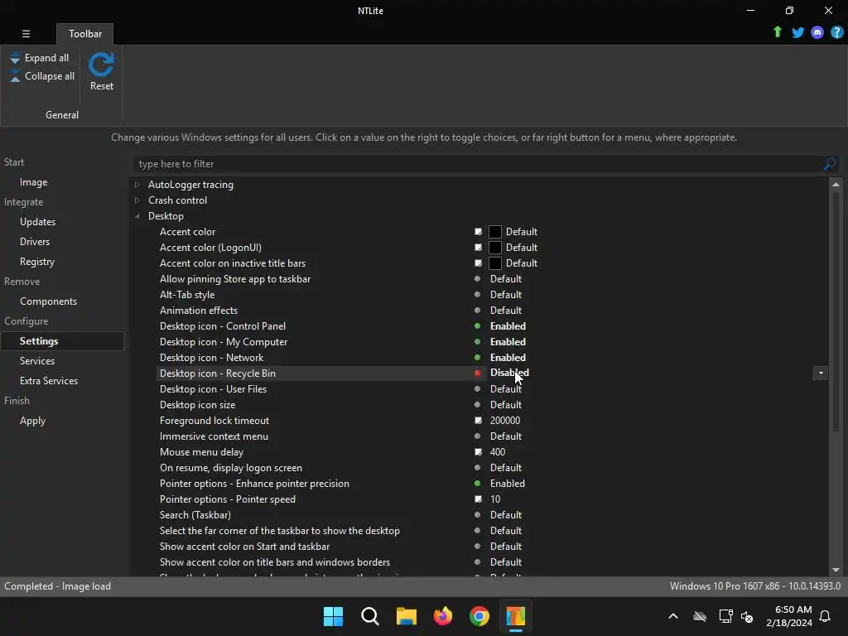Click the filter search magnifier icon
This screenshot has width=848, height=636.
point(830,164)
